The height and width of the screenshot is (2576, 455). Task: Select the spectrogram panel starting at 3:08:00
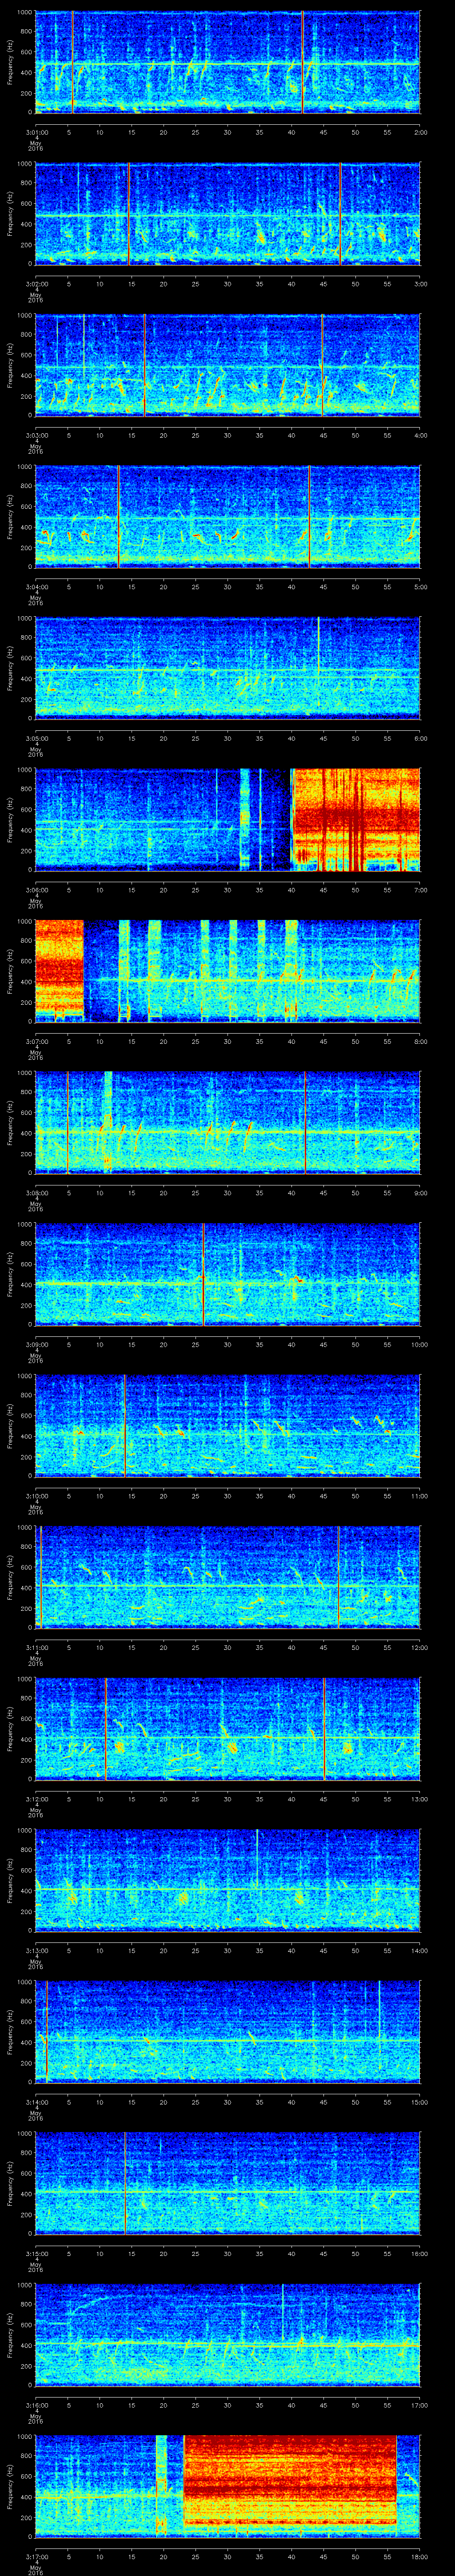pos(228,1122)
